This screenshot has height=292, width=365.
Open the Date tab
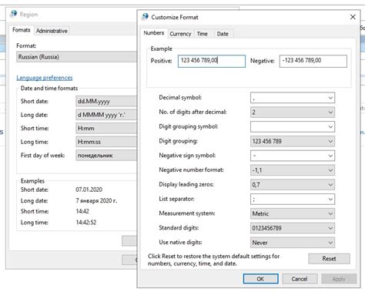click(x=223, y=34)
